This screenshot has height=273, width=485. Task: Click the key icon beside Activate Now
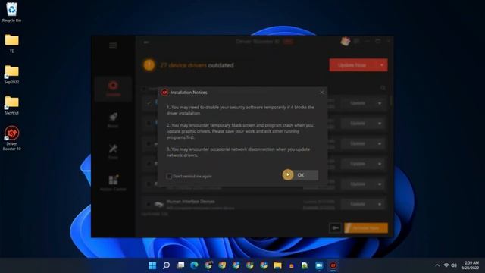[335, 228]
